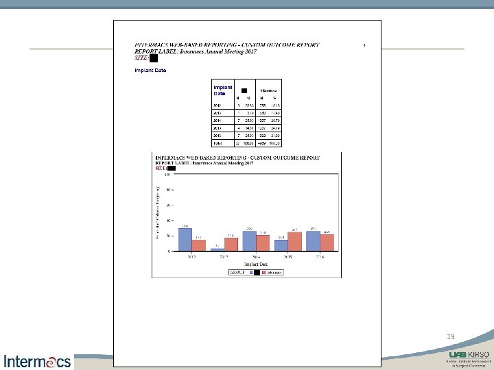This screenshot has width=494, height=370.
Task: Click the 'Intermacs' column header in the table
Action: pos(268,90)
